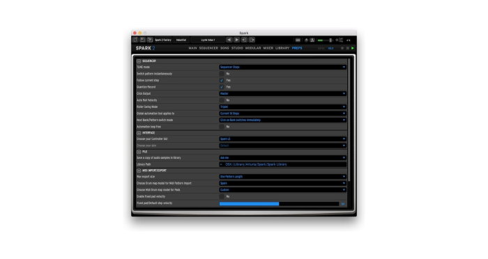The height and width of the screenshot is (259, 488).
Task: Adjust the Fixed pad/Default step velocity slider
Action: click(x=279, y=204)
